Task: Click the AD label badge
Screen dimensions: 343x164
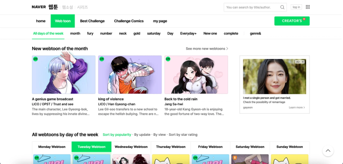Action: (x=298, y=62)
